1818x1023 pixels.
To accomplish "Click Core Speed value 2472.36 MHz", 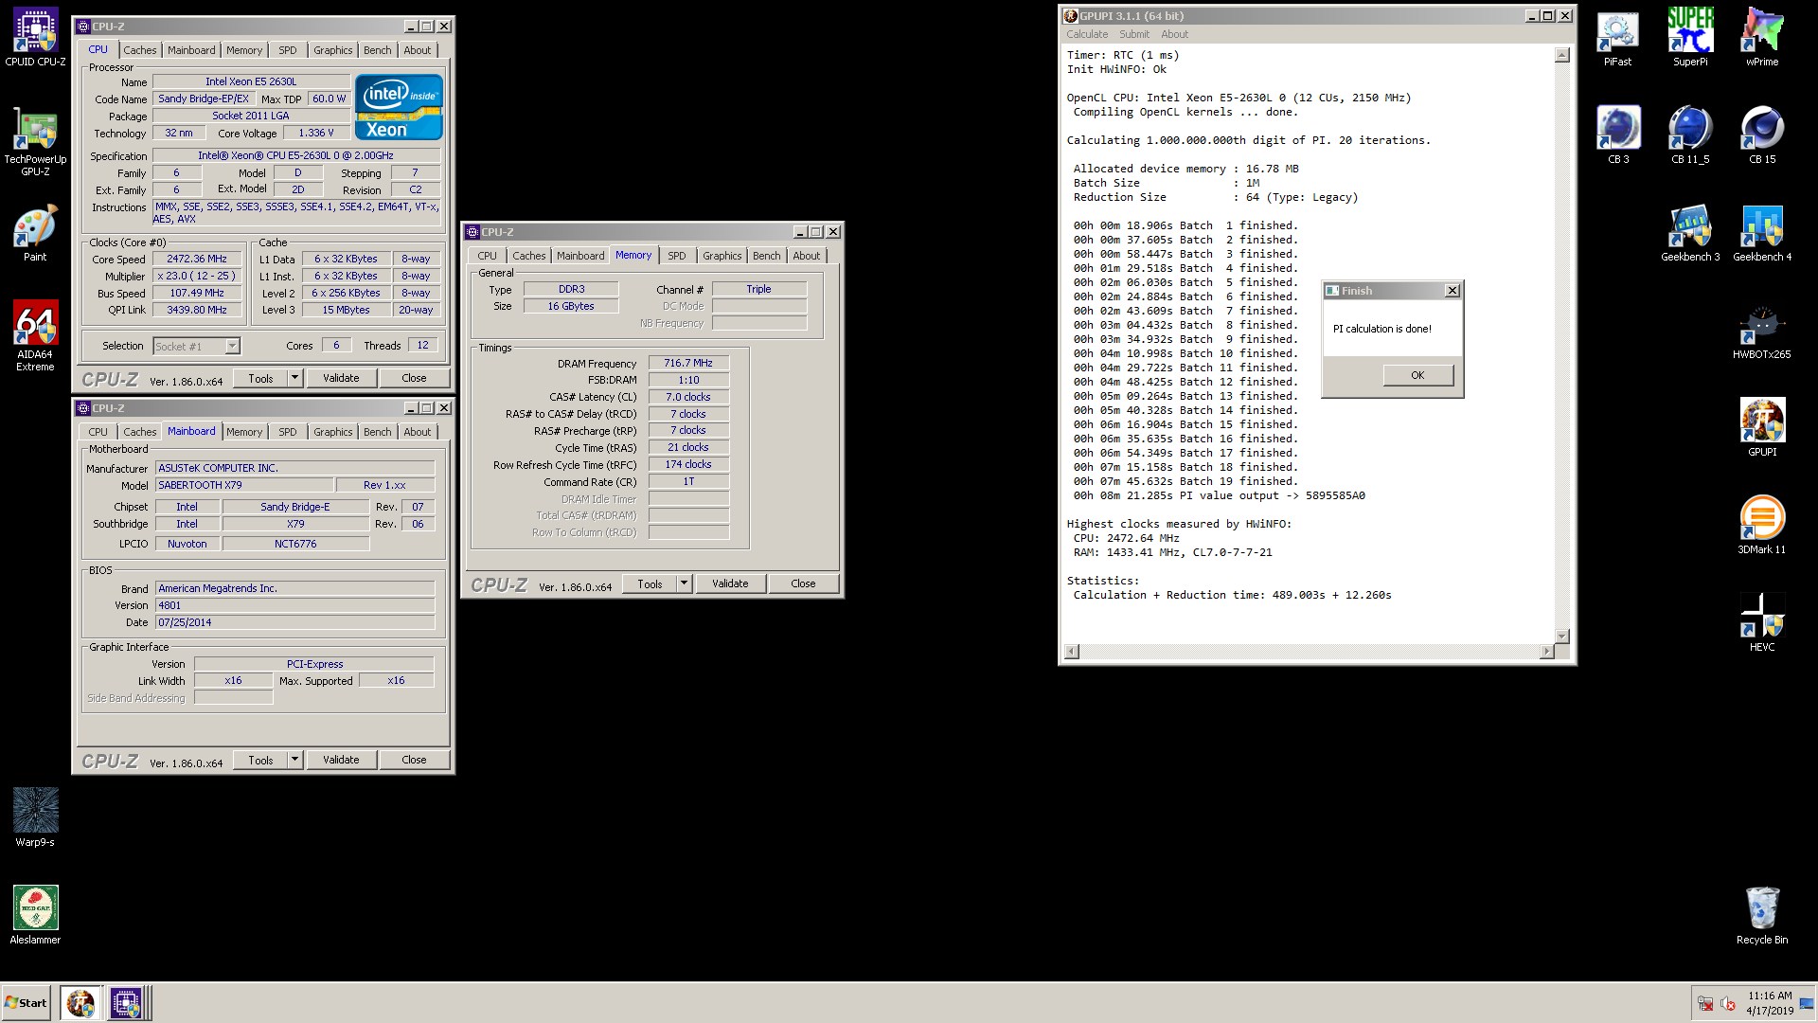I will 197,259.
